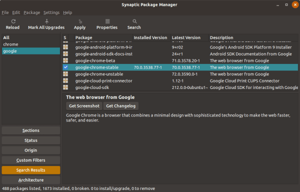Sort by Installed Version column header
The height and width of the screenshot is (192, 300).
(151, 37)
